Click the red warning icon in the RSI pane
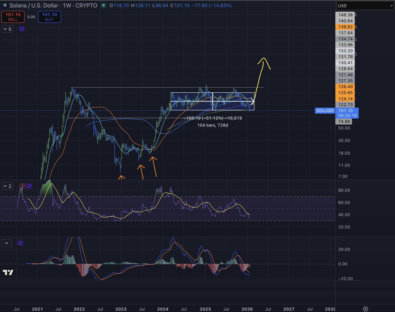 pos(22,186)
